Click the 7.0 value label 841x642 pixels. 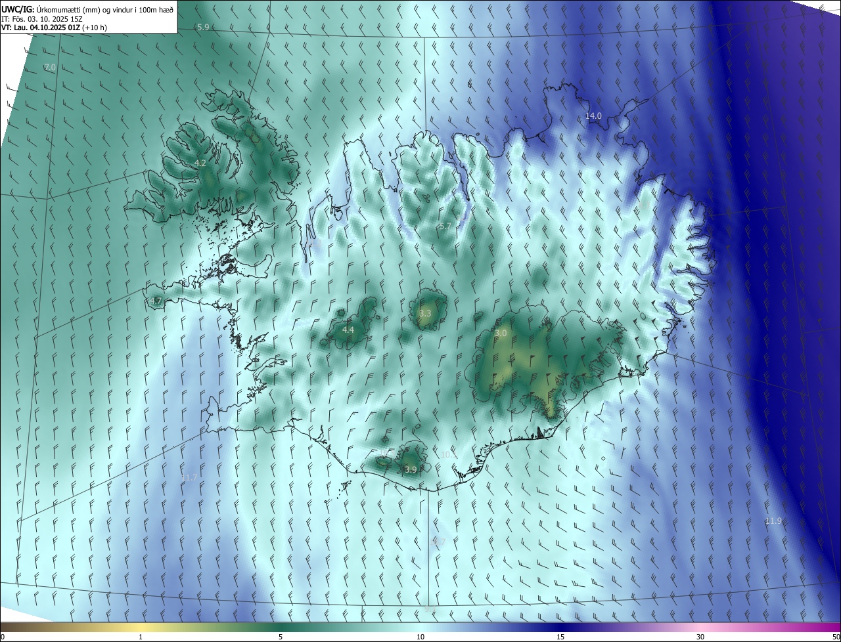[50, 68]
